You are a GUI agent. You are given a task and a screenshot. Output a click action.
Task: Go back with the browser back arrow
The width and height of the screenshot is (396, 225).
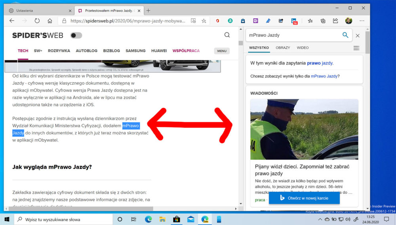pos(12,21)
